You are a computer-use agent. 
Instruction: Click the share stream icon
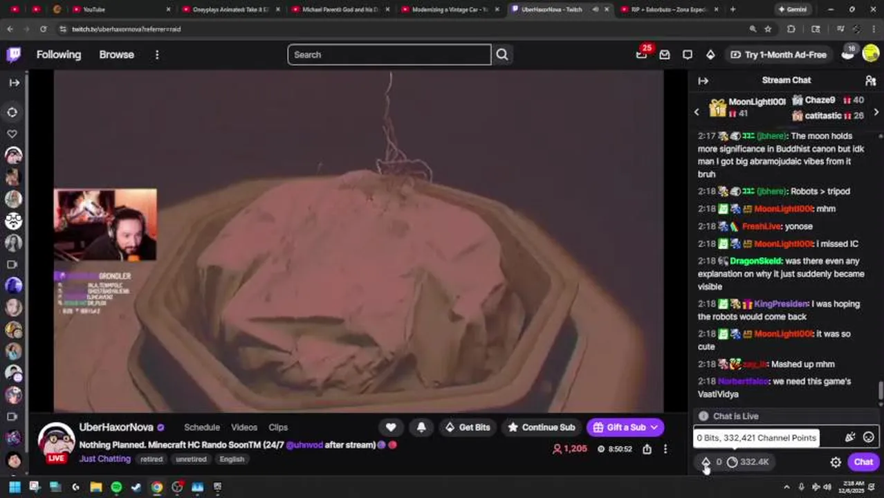[647, 449]
